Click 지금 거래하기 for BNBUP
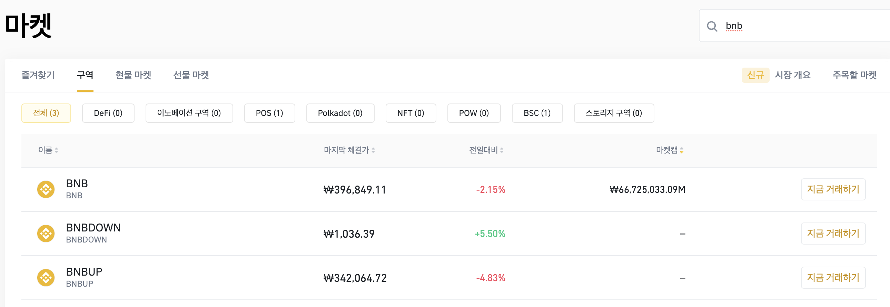 pyautogui.click(x=833, y=278)
